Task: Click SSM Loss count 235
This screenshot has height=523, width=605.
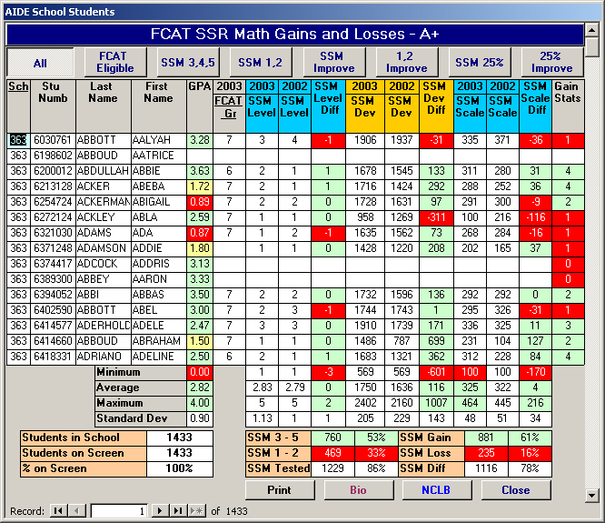Action: (486, 453)
